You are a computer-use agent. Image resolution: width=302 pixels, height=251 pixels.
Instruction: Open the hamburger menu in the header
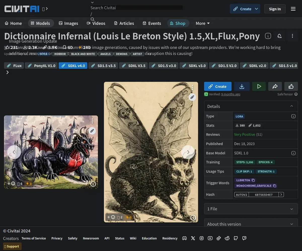point(293,9)
